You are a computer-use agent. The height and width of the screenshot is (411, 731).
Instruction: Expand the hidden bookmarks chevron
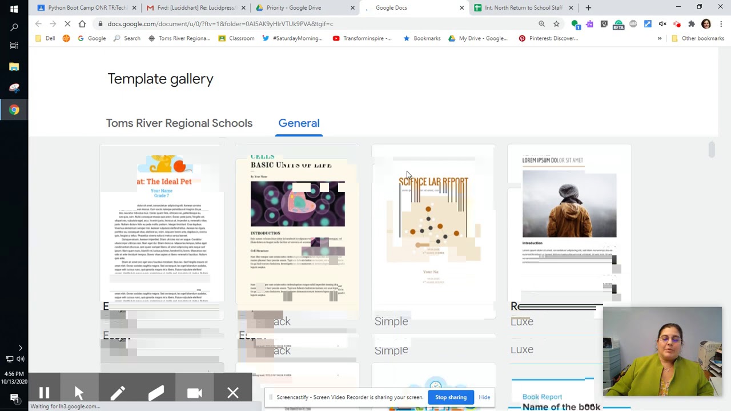pos(660,38)
